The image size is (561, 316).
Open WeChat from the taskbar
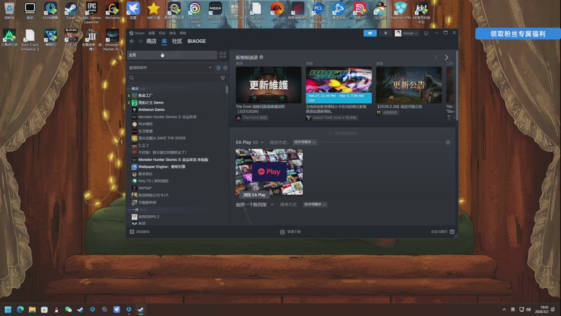pyautogui.click(x=68, y=309)
